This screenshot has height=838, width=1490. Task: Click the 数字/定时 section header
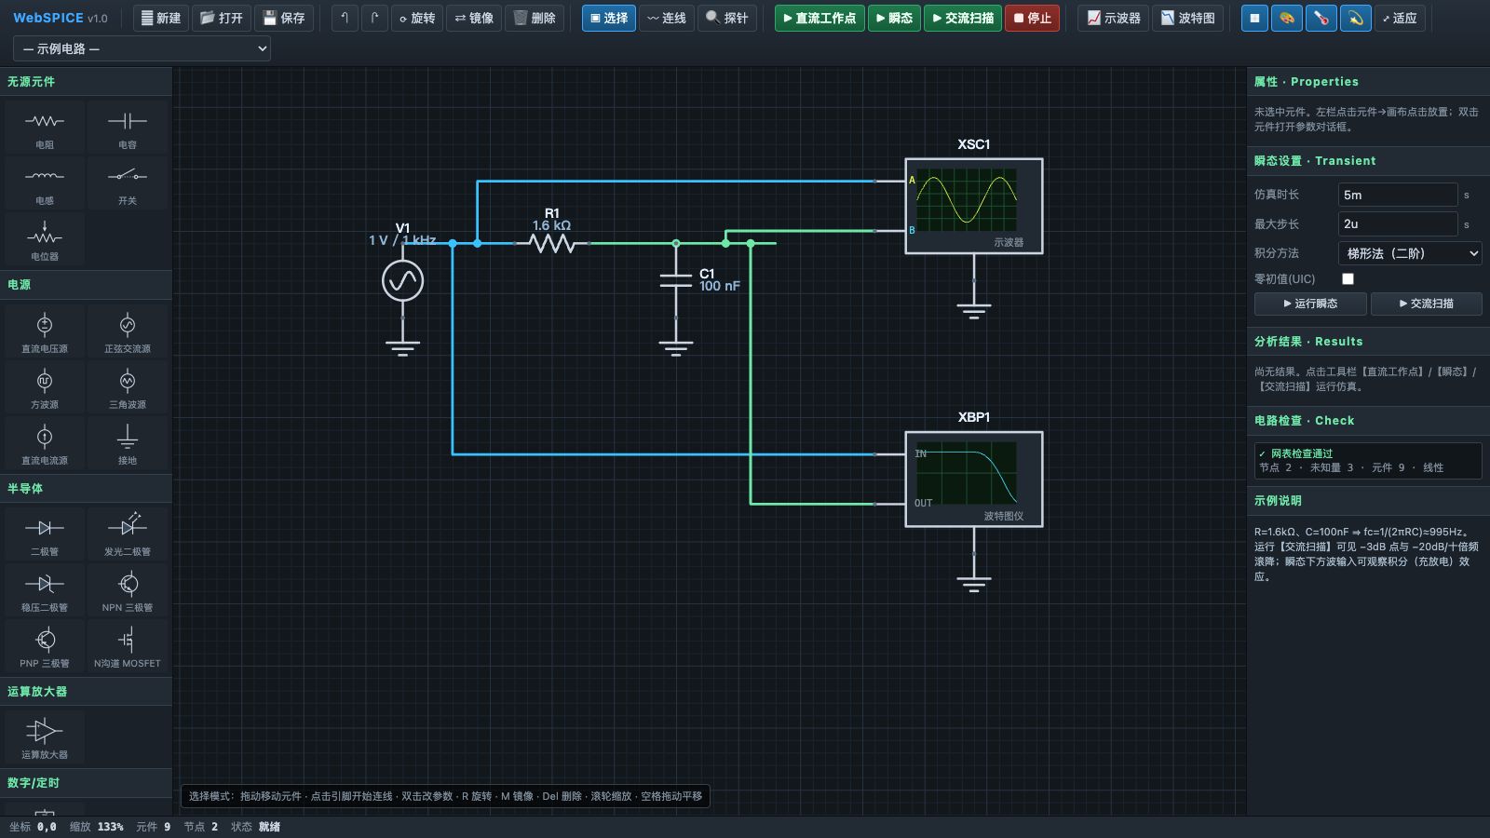(x=86, y=782)
